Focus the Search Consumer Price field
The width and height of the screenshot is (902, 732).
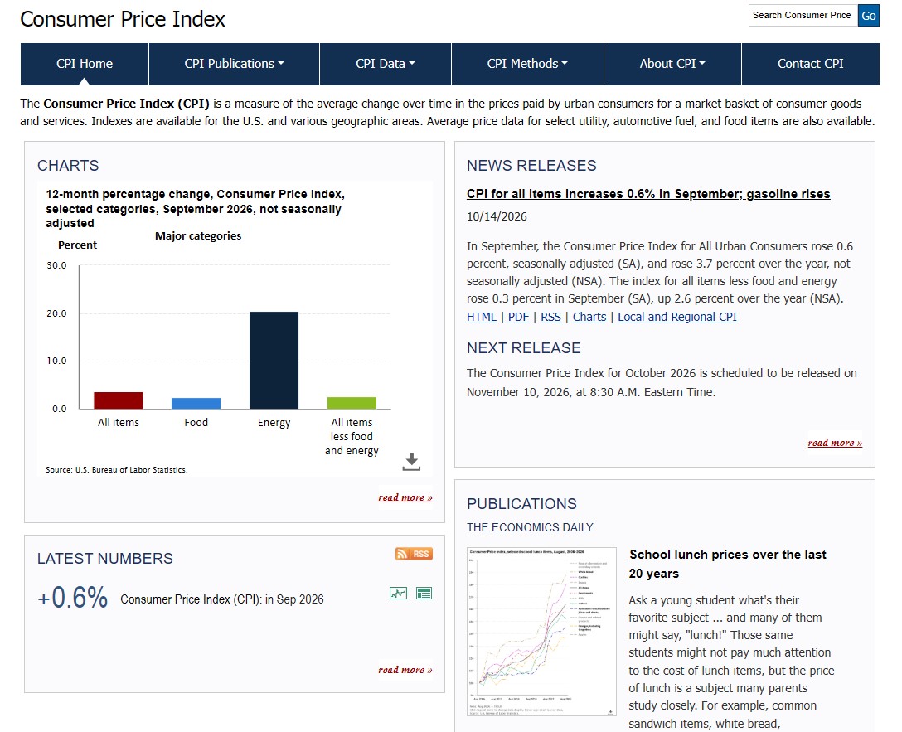tap(803, 16)
